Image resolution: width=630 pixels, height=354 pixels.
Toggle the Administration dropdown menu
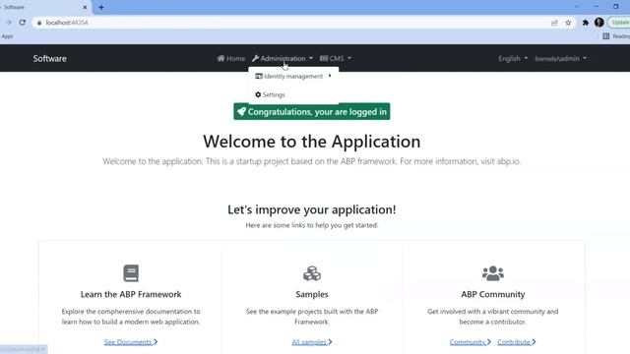tap(283, 59)
